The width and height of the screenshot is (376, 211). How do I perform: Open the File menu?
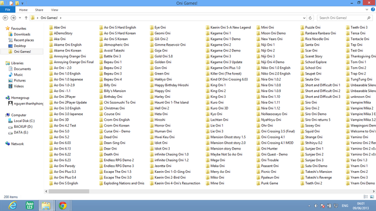click(x=8, y=9)
